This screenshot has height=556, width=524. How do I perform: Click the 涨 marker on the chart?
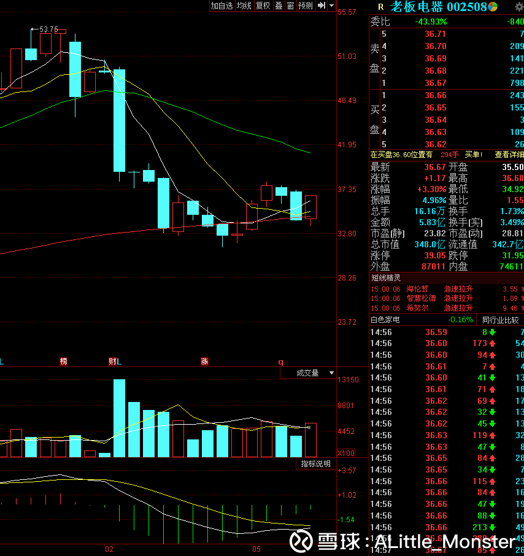tap(204, 361)
